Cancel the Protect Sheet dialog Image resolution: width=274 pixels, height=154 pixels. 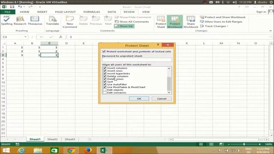point(162,99)
